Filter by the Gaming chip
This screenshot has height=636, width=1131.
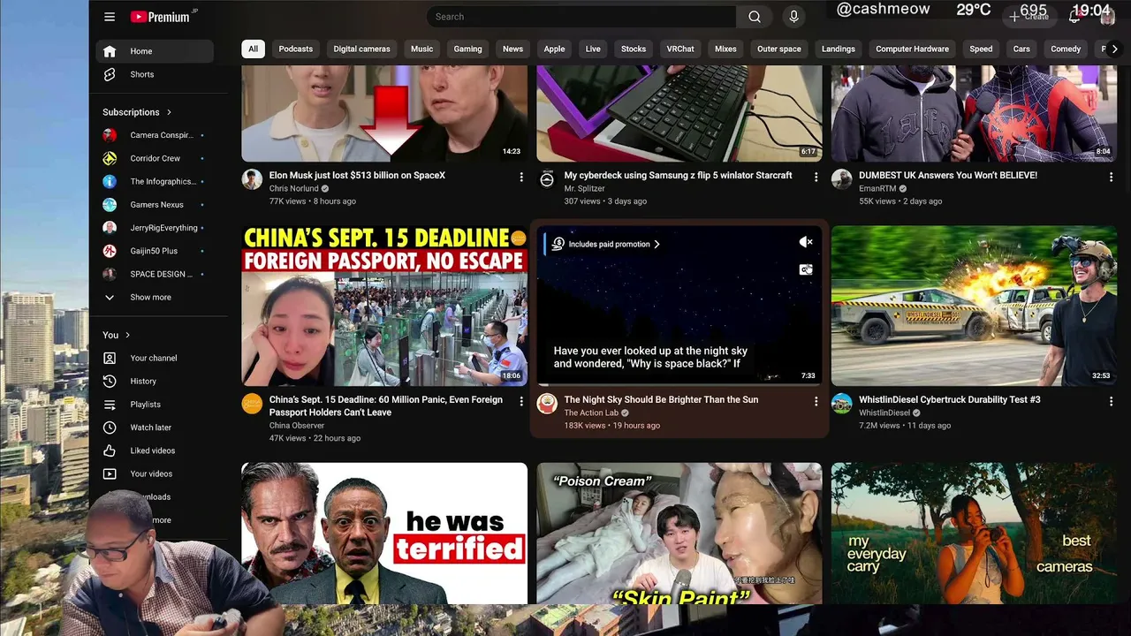467,49
